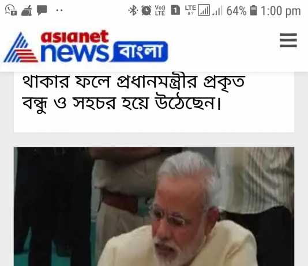Tap the 64% battery percentage
The height and width of the screenshot is (266, 308).
pyautogui.click(x=236, y=11)
